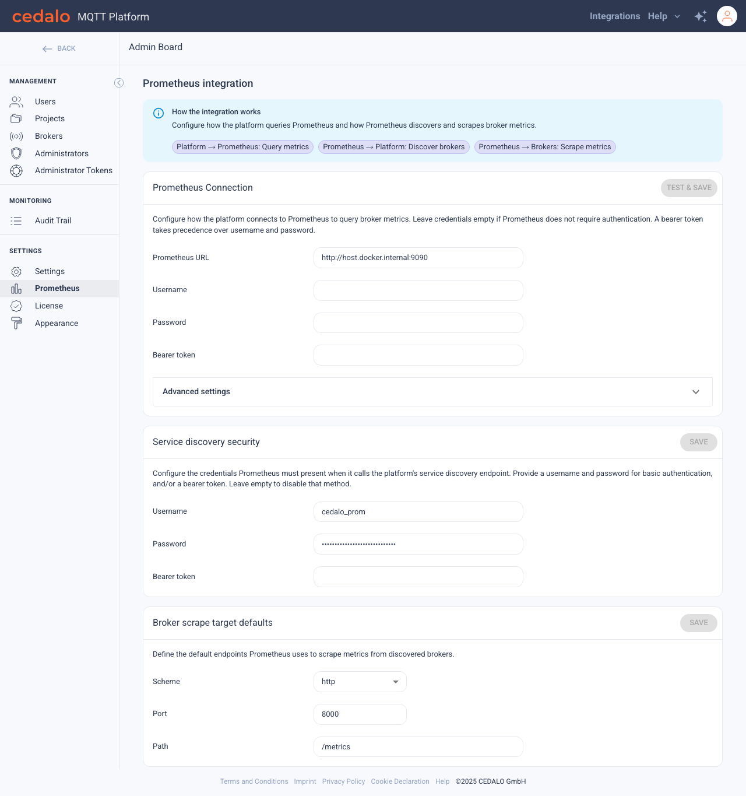Click the cedalo logo
The image size is (746, 796).
[41, 16]
